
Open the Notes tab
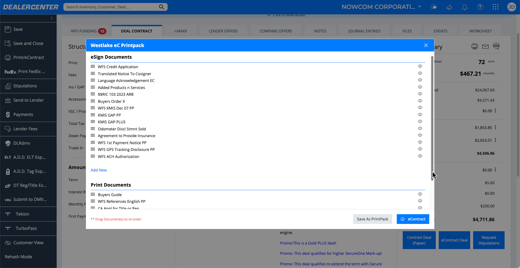pos(320,31)
